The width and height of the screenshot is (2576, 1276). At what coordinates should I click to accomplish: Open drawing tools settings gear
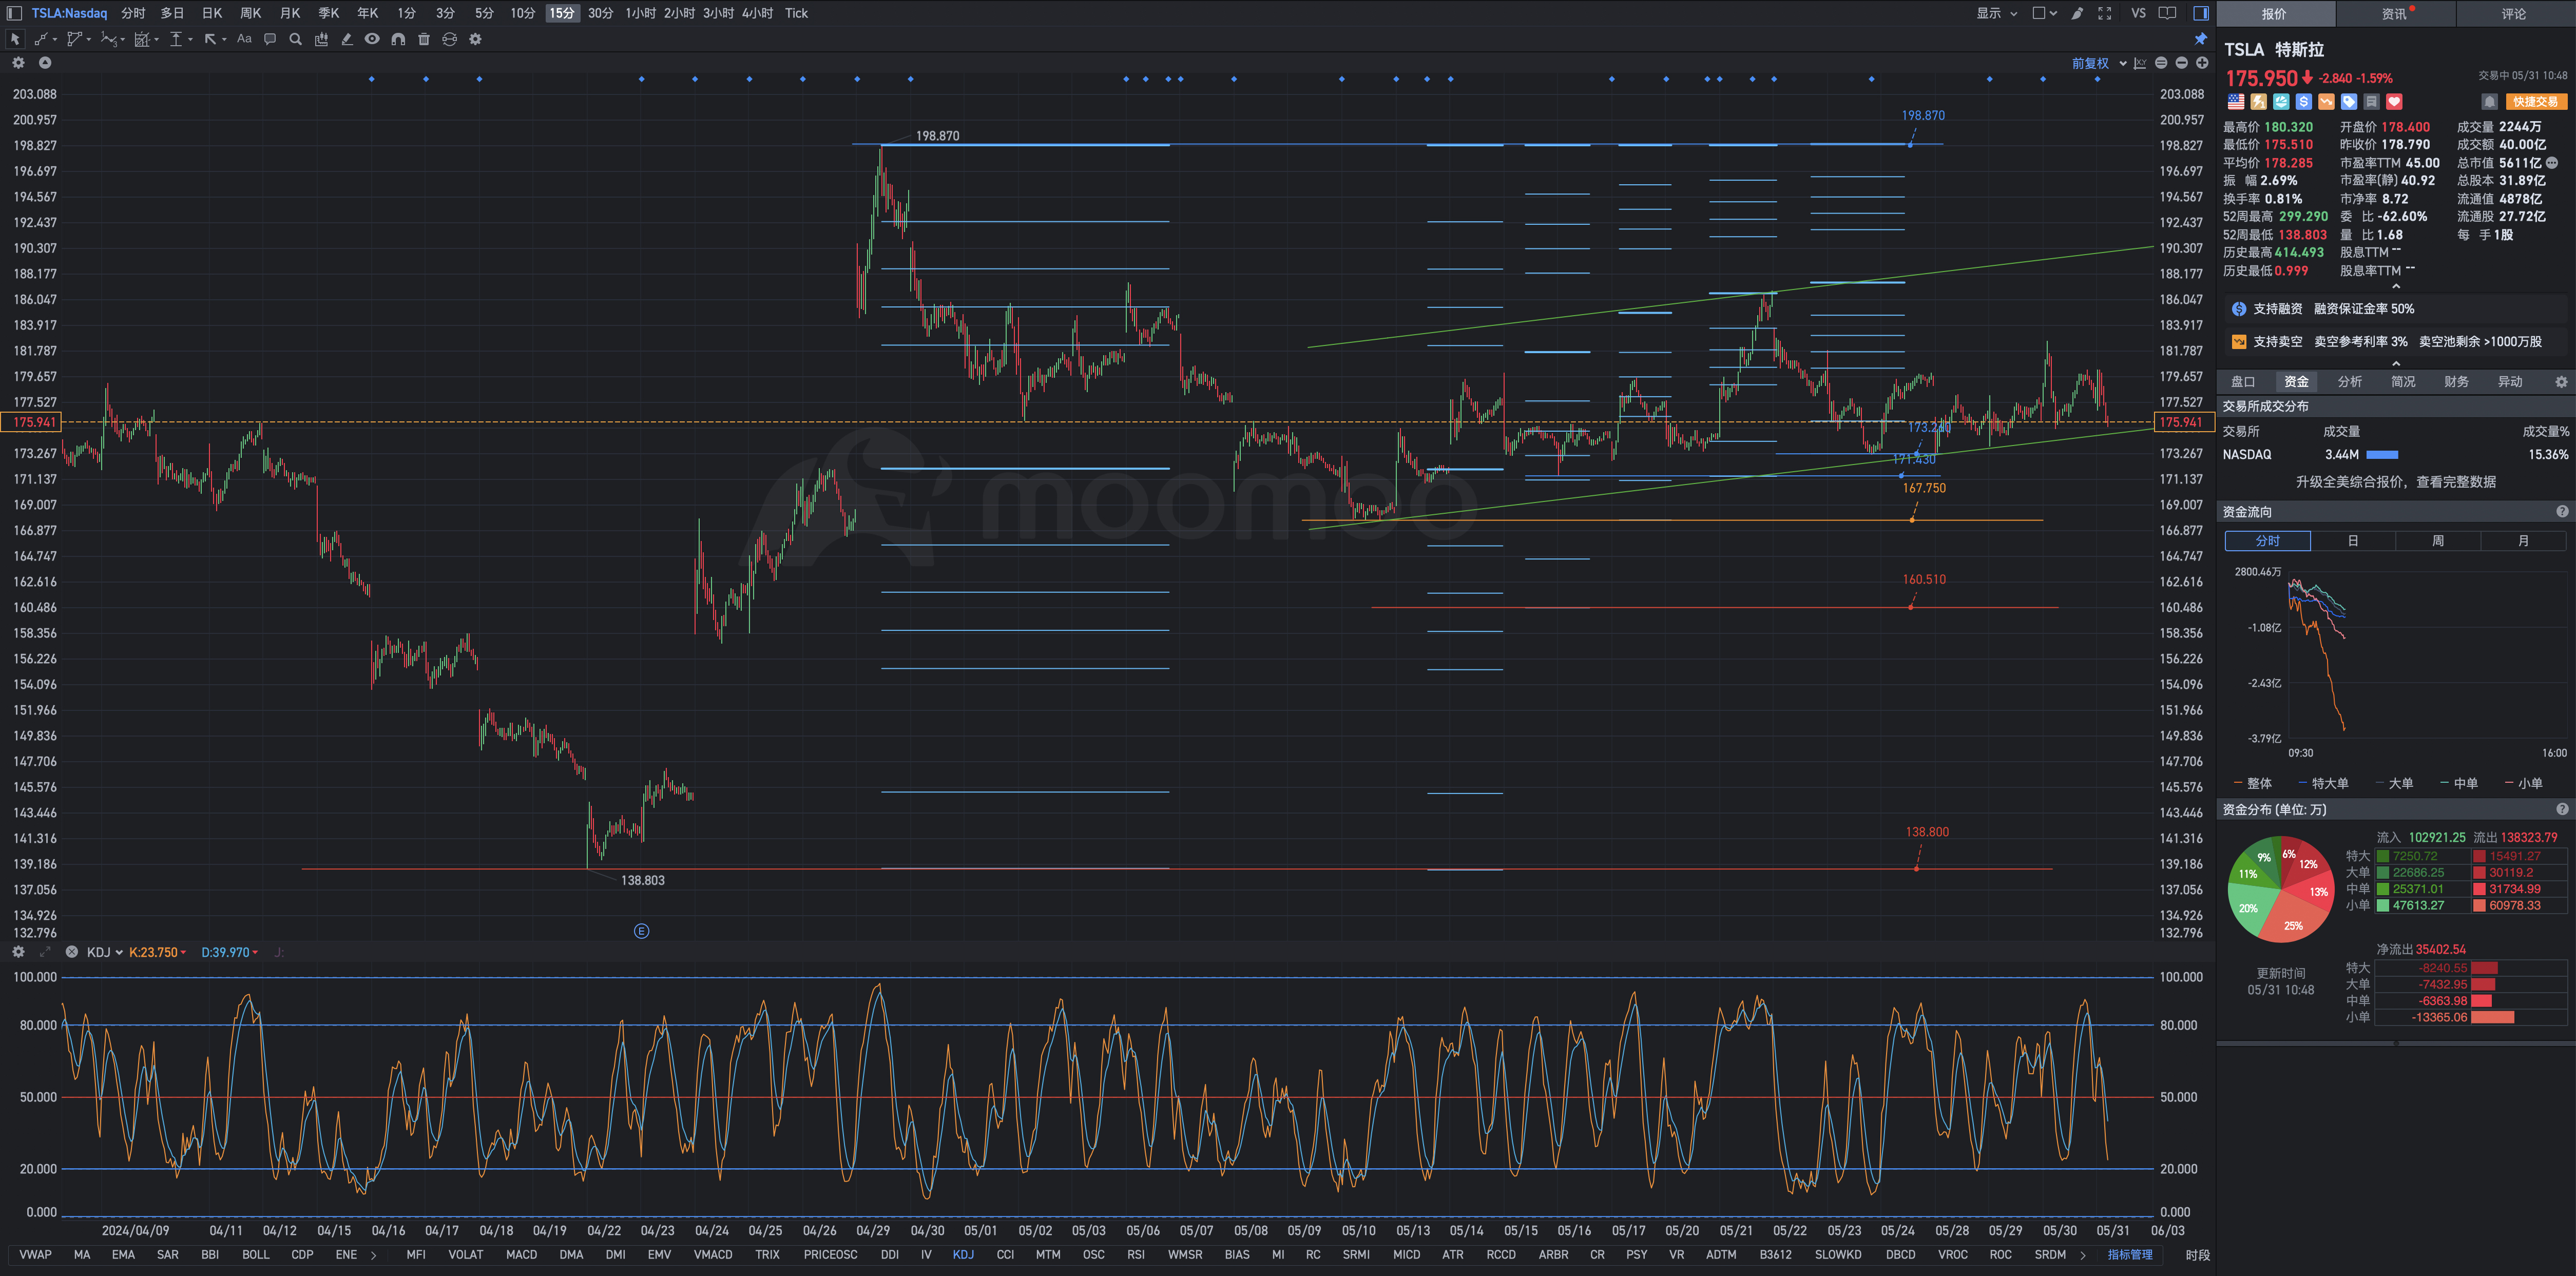476,39
